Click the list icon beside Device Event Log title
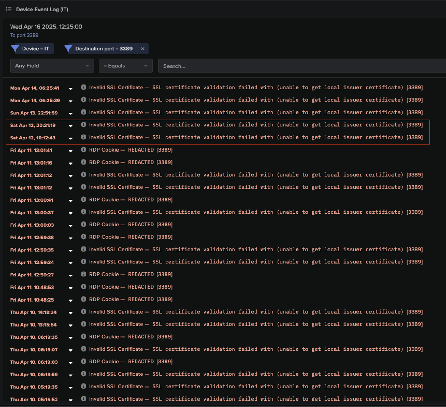The height and width of the screenshot is (407, 446). pos(9,9)
